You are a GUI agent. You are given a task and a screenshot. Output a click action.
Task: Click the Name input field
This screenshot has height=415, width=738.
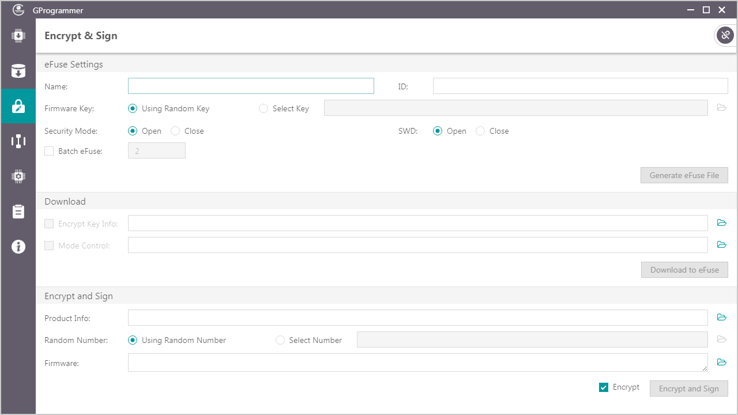(251, 86)
